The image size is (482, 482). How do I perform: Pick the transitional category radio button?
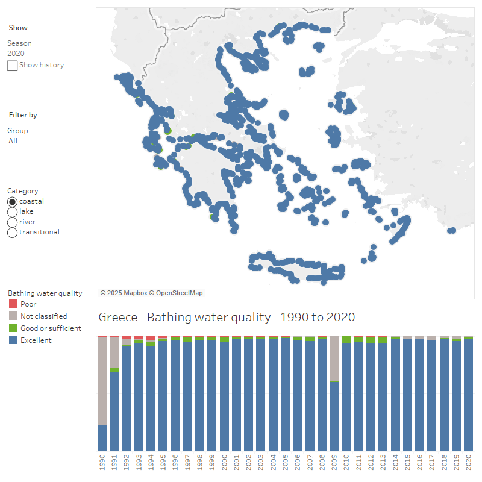(12, 233)
